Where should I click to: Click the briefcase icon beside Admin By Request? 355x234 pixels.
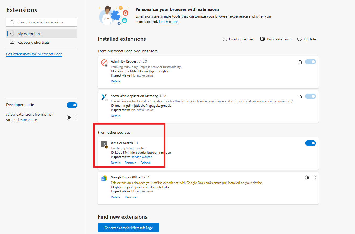coord(300,62)
